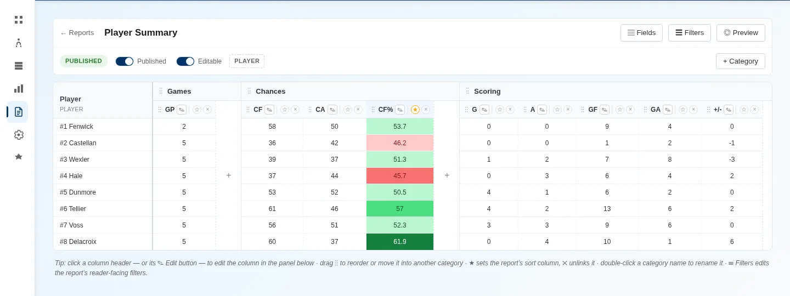This screenshot has width=790, height=296.
Task: Click the Edit icon for A column
Action: point(542,110)
